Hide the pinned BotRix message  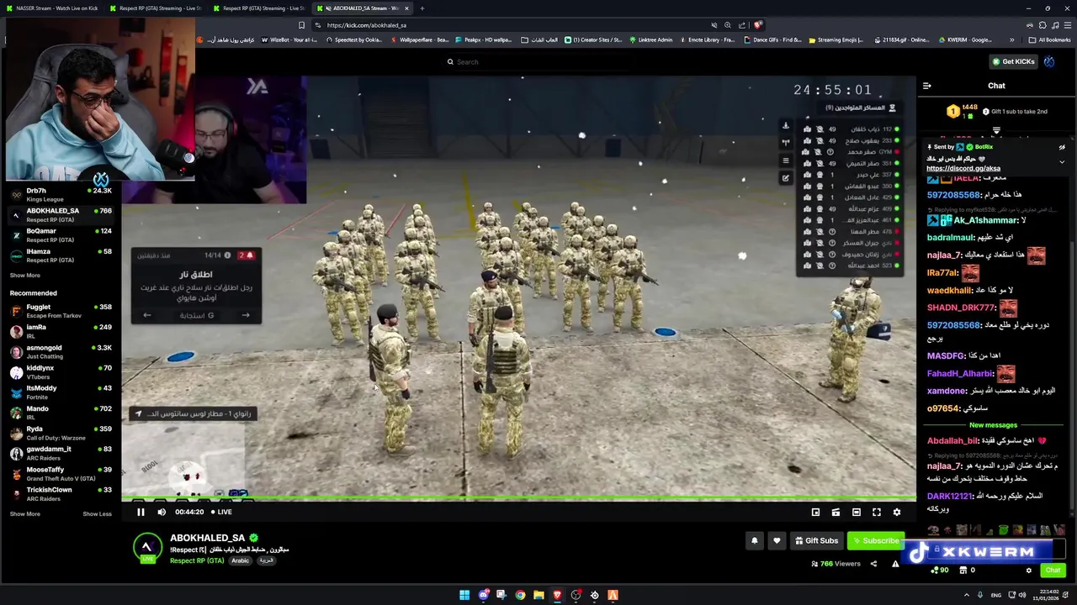1062,147
